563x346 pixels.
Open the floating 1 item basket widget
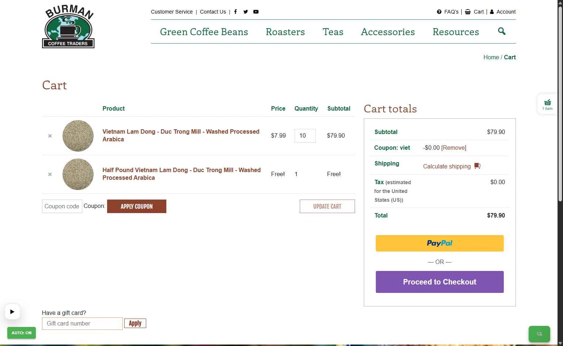pyautogui.click(x=547, y=104)
